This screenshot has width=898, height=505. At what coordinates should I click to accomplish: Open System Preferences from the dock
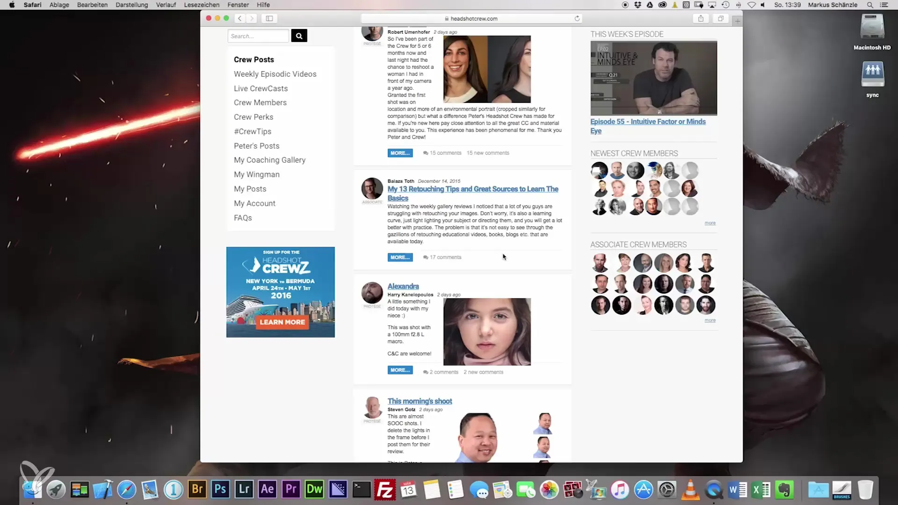pos(667,490)
